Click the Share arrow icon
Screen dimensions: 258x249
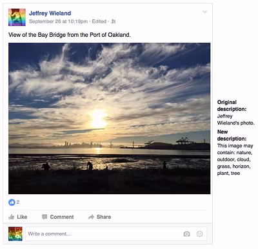point(91,217)
